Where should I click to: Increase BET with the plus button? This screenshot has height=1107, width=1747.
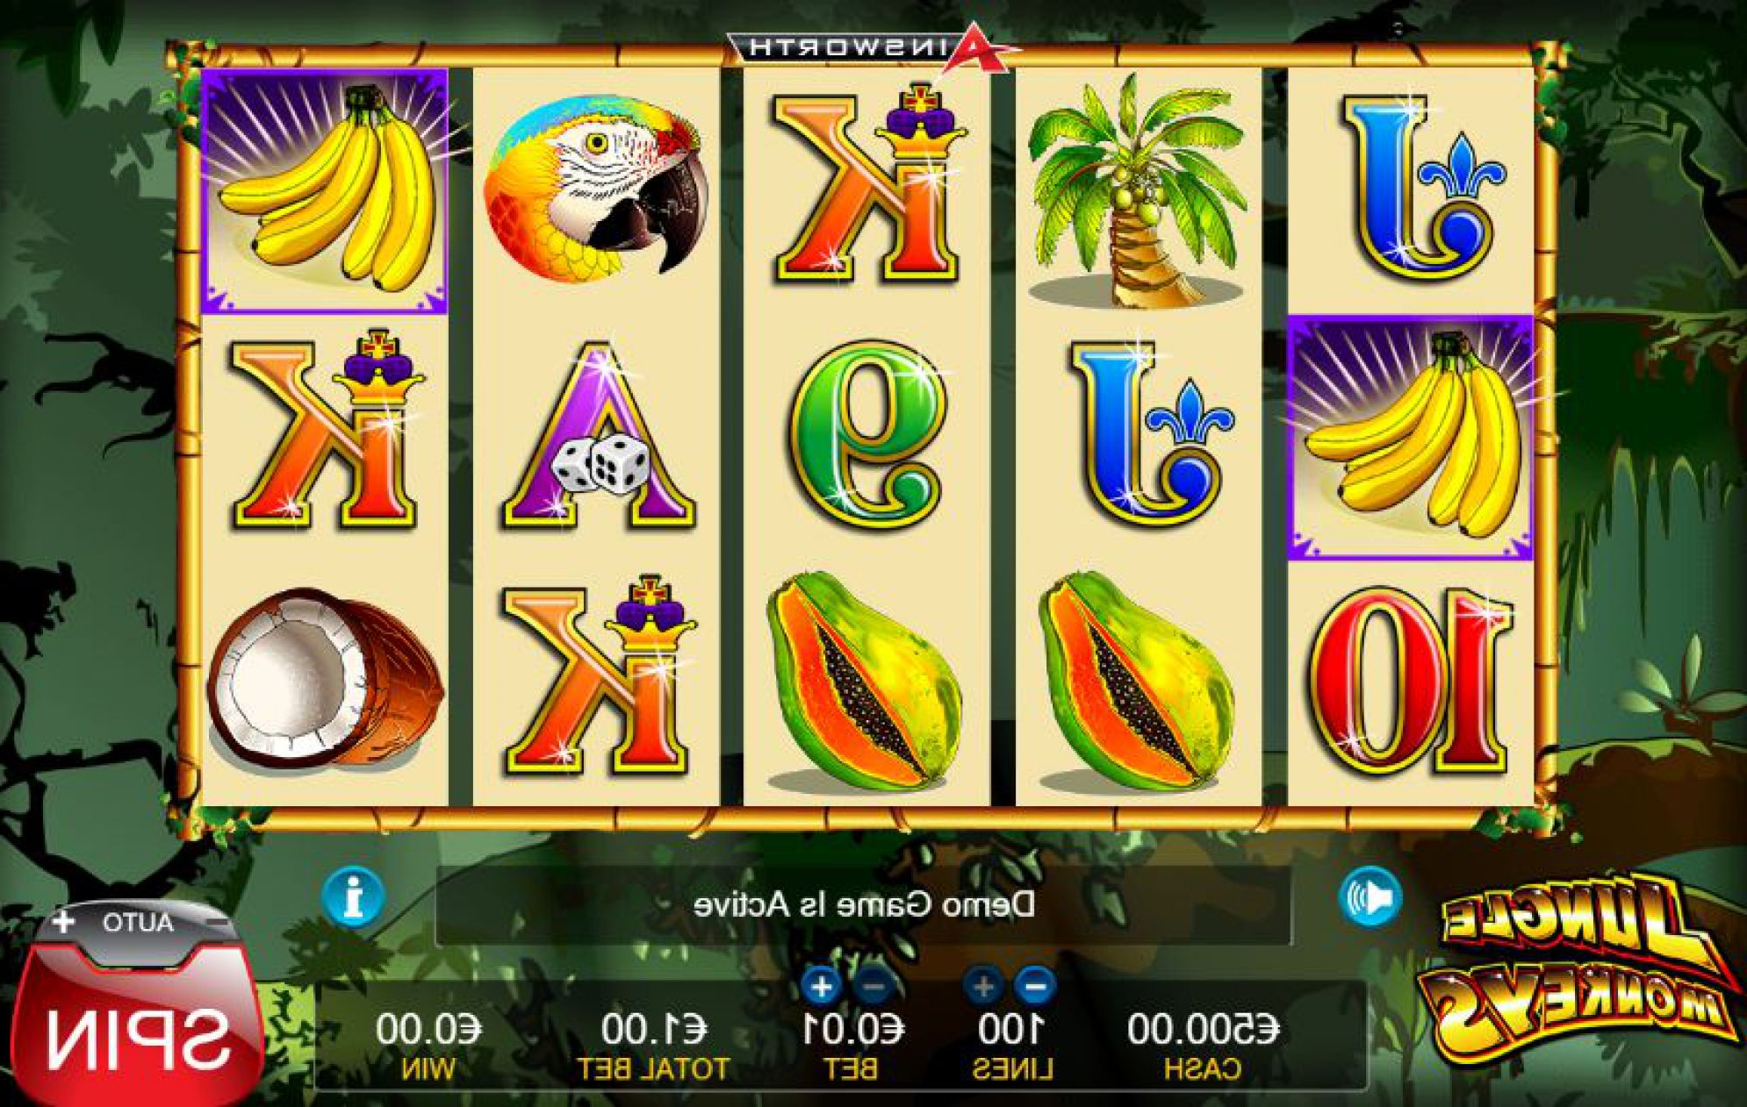822,988
